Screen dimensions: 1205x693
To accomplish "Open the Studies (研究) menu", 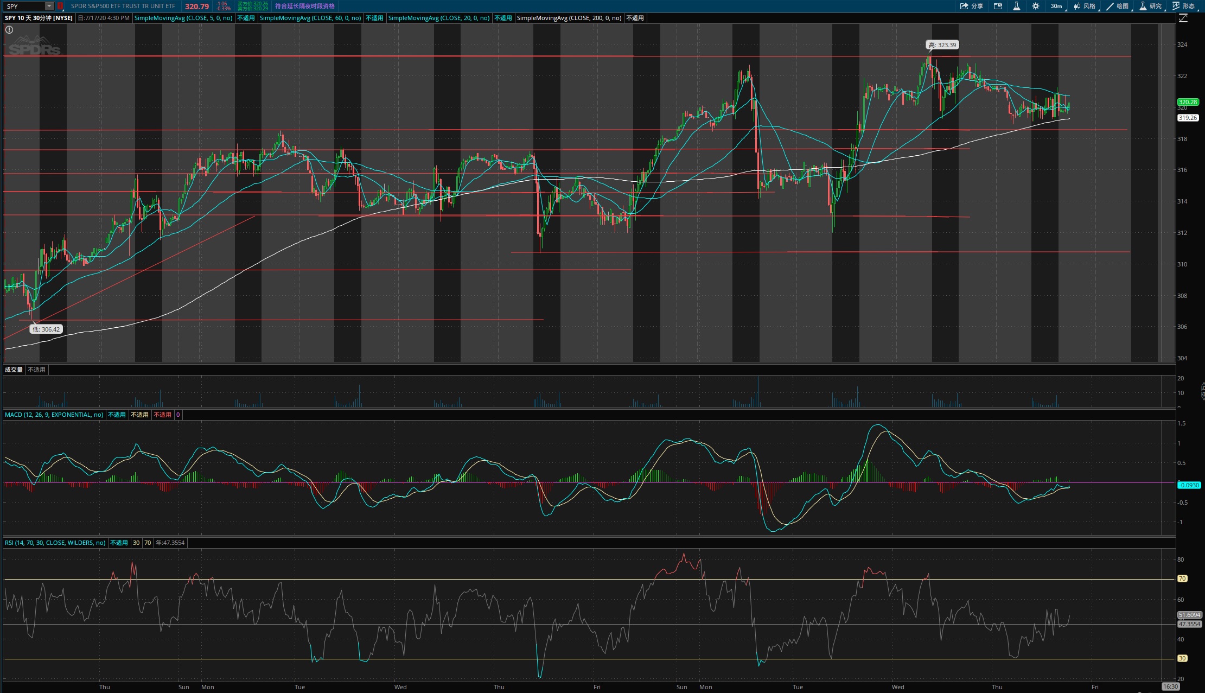I will click(x=1150, y=6).
